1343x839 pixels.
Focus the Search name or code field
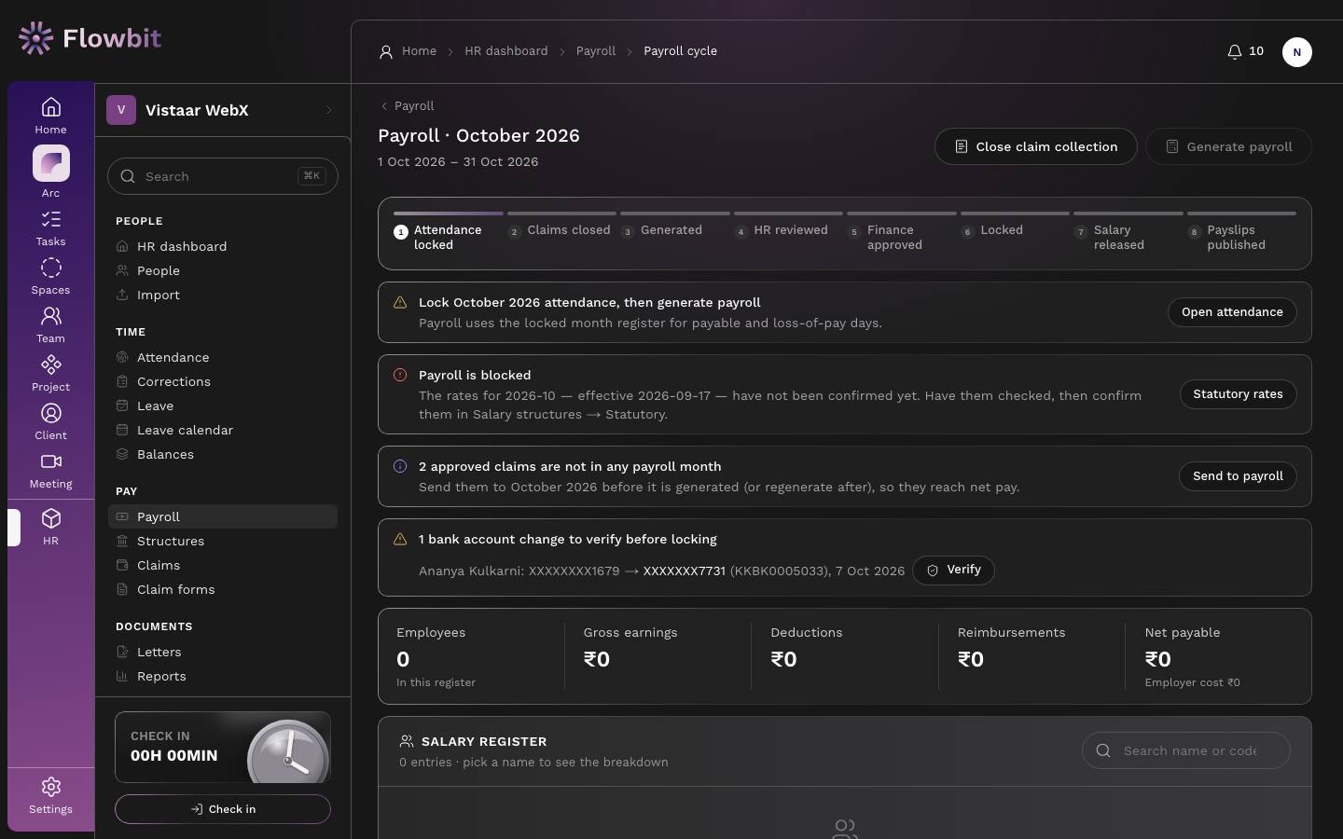pyautogui.click(x=1186, y=750)
